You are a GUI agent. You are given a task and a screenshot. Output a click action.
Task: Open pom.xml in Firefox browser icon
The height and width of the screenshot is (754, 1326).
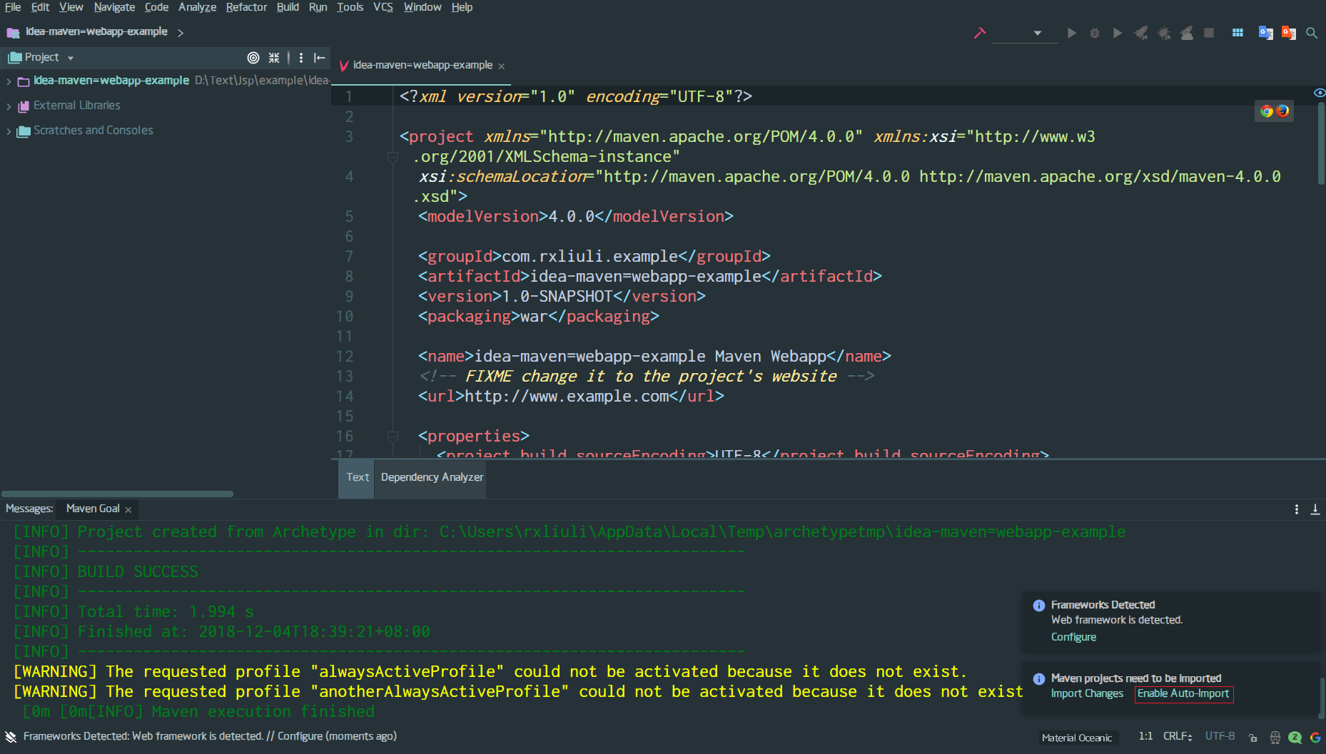pyautogui.click(x=1282, y=111)
